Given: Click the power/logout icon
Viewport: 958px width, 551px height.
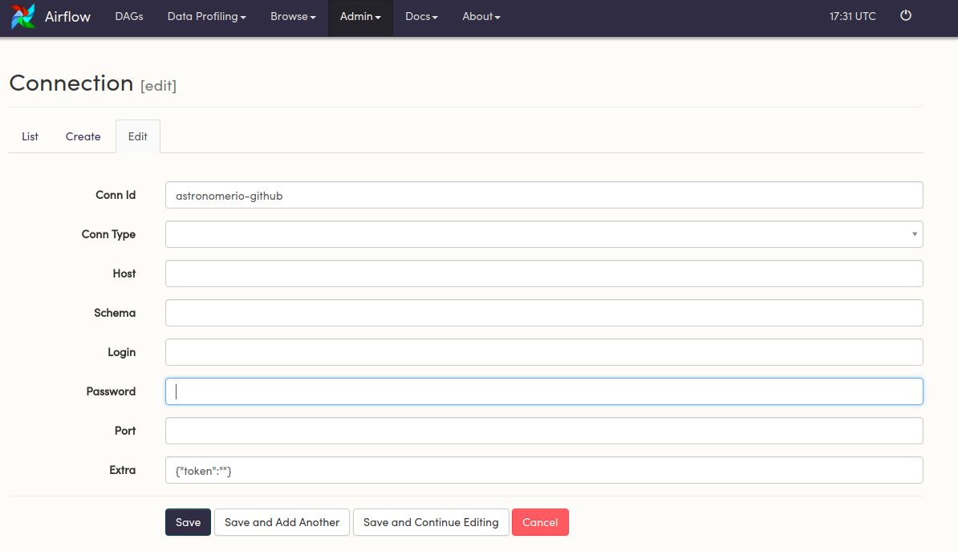Looking at the screenshot, I should pos(906,15).
